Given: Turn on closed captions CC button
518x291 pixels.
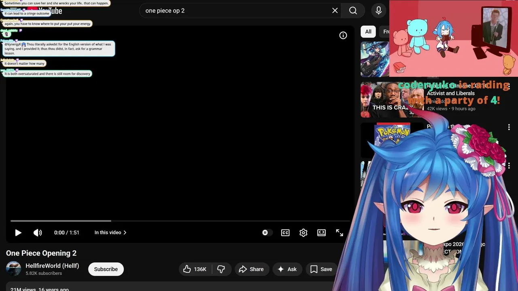Looking at the screenshot, I should coord(285,232).
